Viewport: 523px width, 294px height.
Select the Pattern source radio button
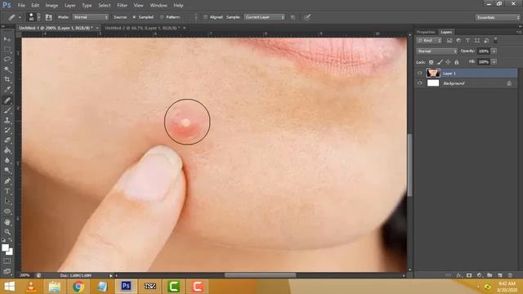[162, 17]
